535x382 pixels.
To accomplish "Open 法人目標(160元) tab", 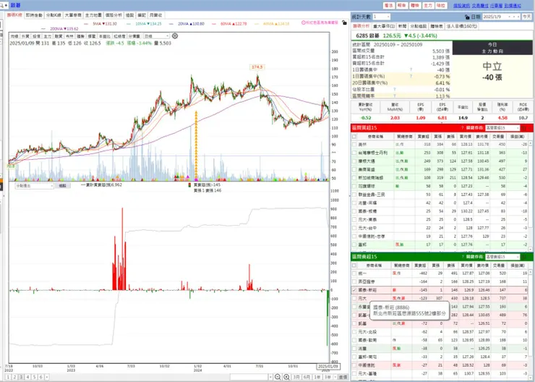I will [x=462, y=26].
